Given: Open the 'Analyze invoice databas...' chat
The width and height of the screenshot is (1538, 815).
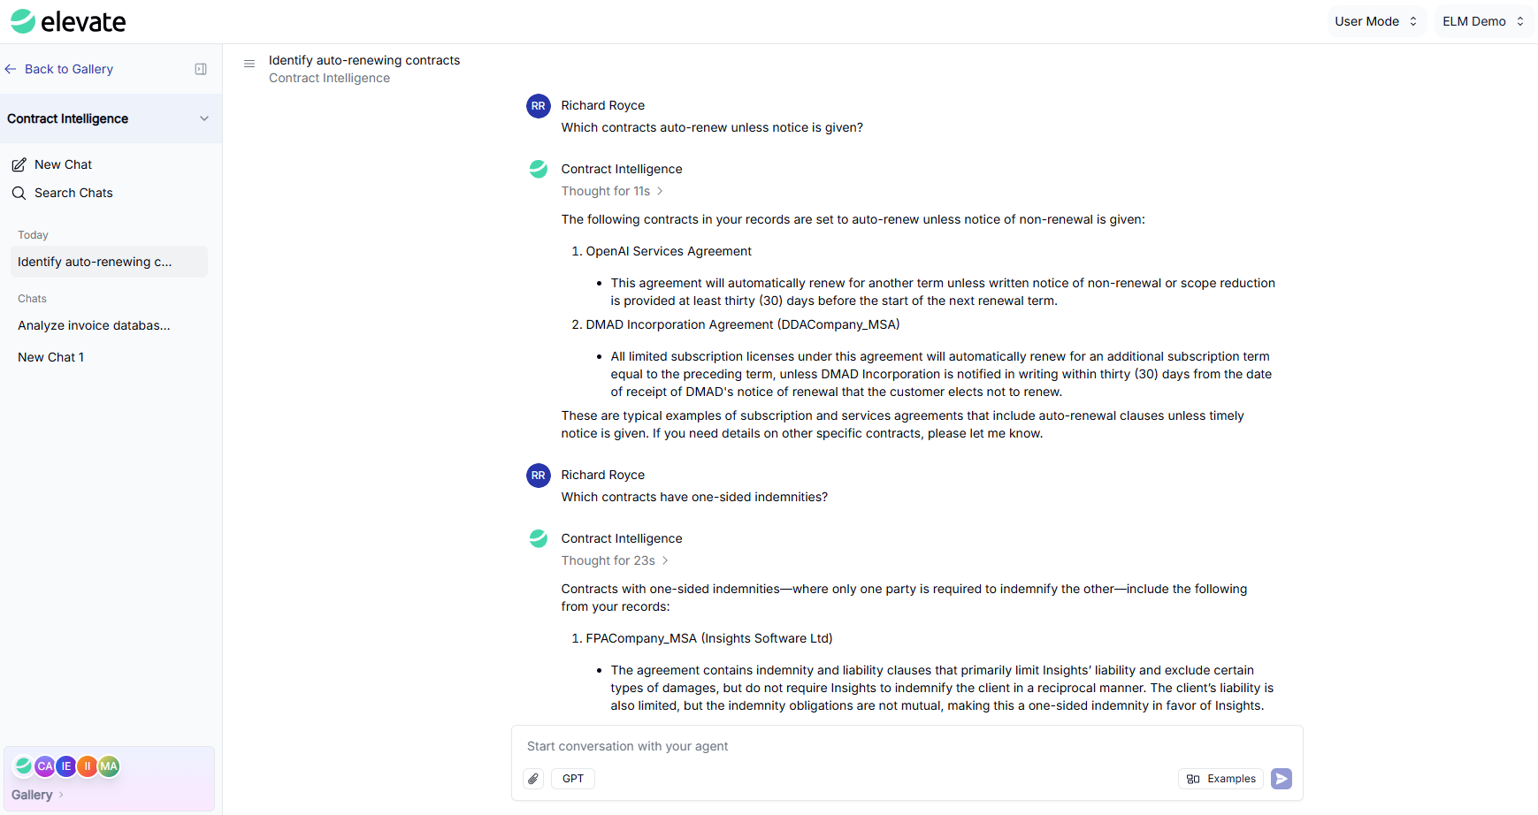Looking at the screenshot, I should pyautogui.click(x=94, y=325).
